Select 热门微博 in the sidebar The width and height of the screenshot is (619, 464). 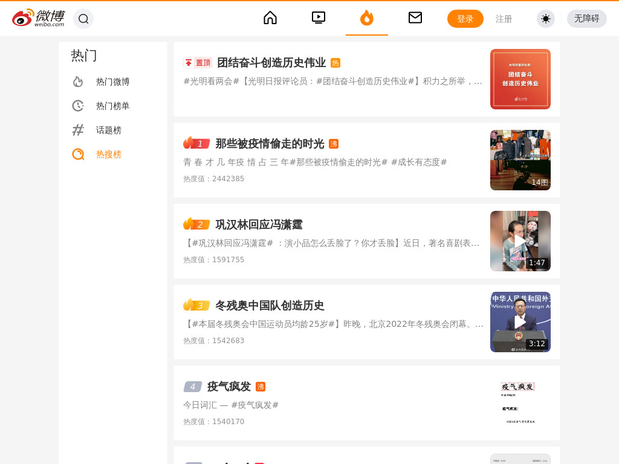pos(112,82)
